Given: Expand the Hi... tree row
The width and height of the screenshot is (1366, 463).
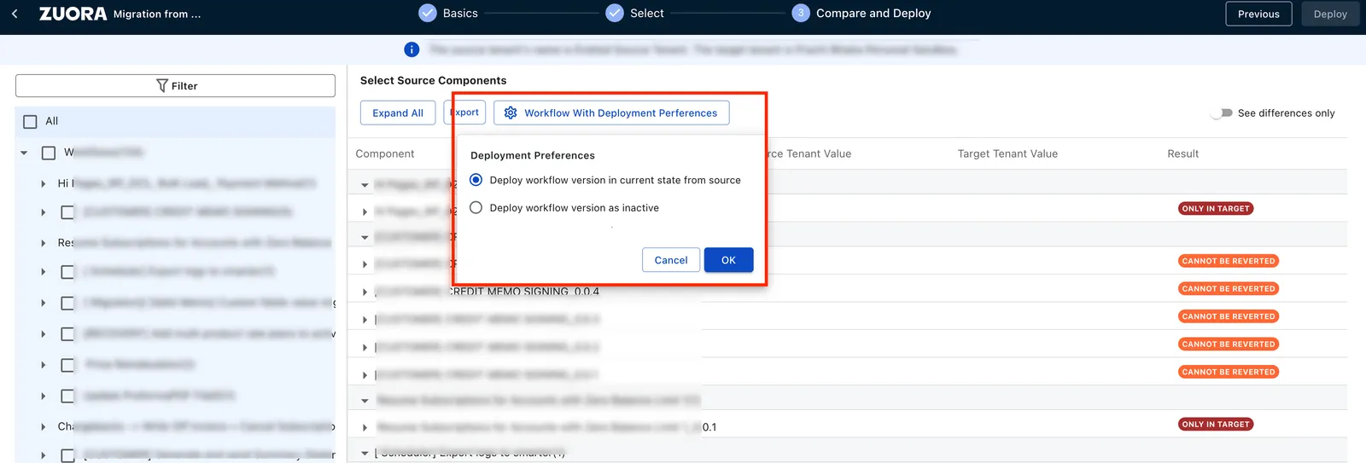Looking at the screenshot, I should pos(44,183).
